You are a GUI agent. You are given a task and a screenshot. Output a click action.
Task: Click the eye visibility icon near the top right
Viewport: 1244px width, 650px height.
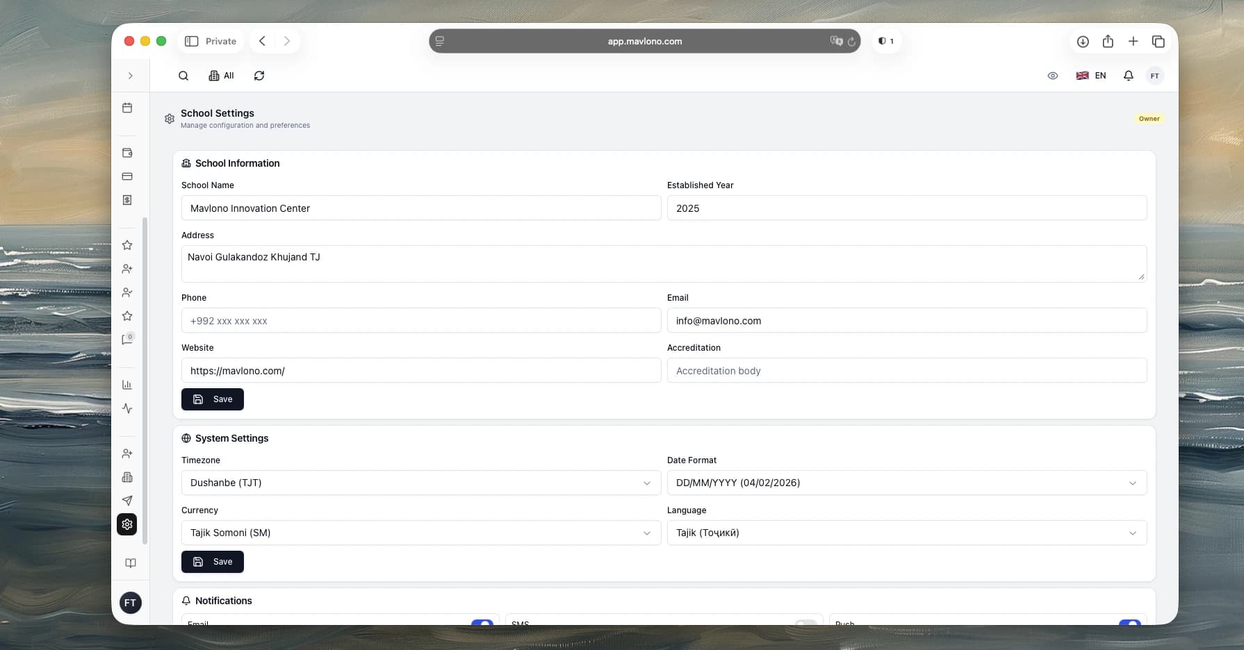[1052, 75]
